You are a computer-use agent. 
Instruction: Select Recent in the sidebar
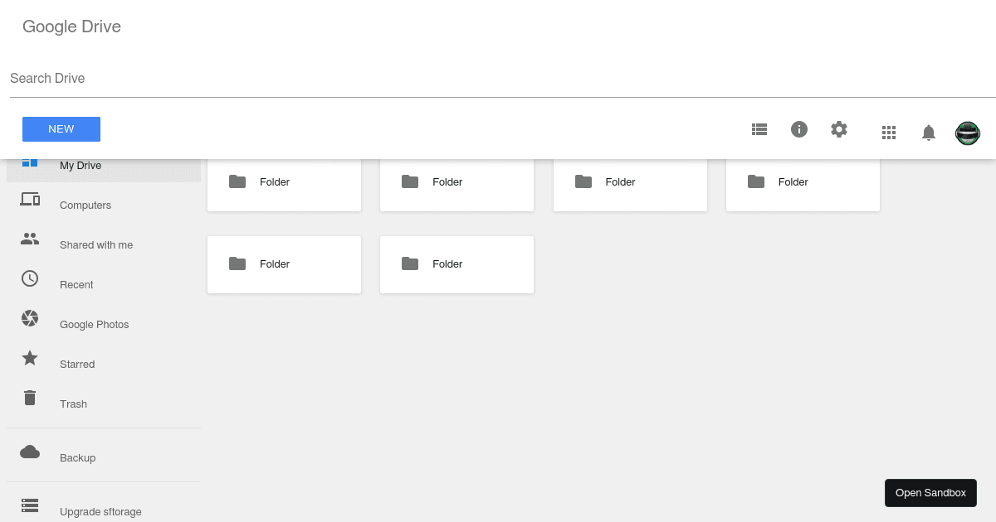click(76, 284)
